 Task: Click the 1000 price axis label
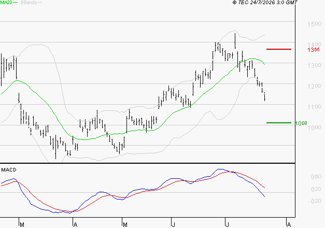click(314, 127)
